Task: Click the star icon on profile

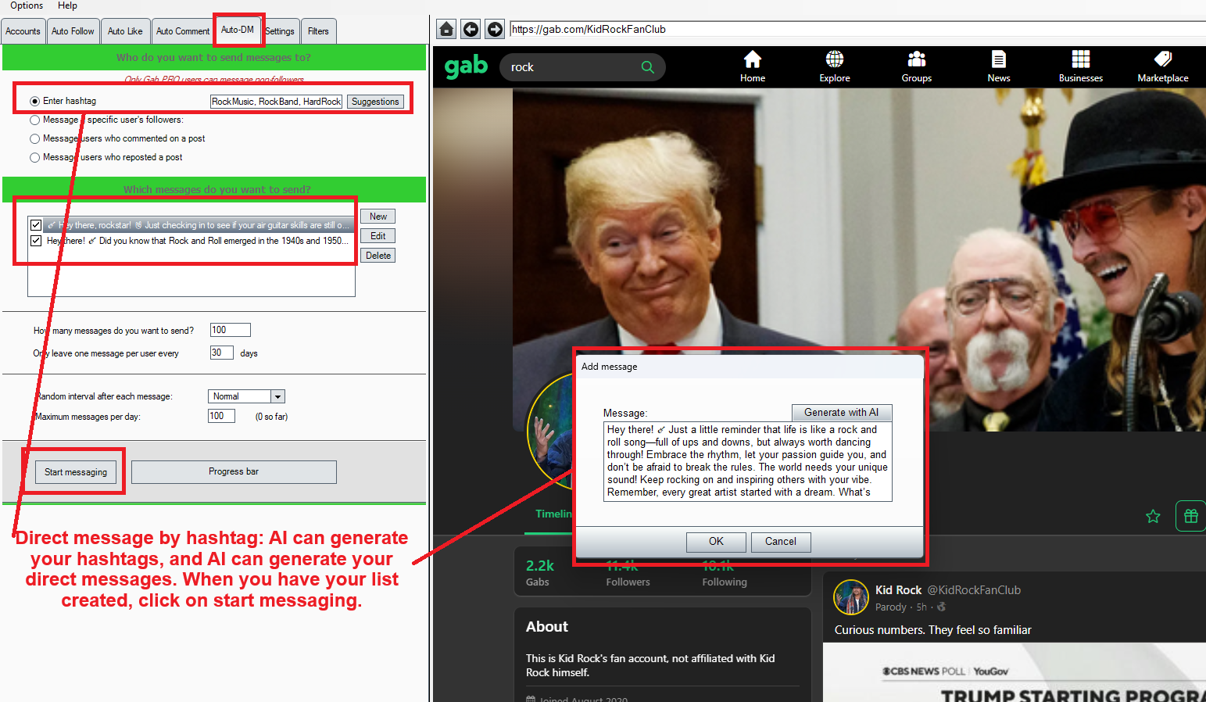Action: pos(1153,516)
